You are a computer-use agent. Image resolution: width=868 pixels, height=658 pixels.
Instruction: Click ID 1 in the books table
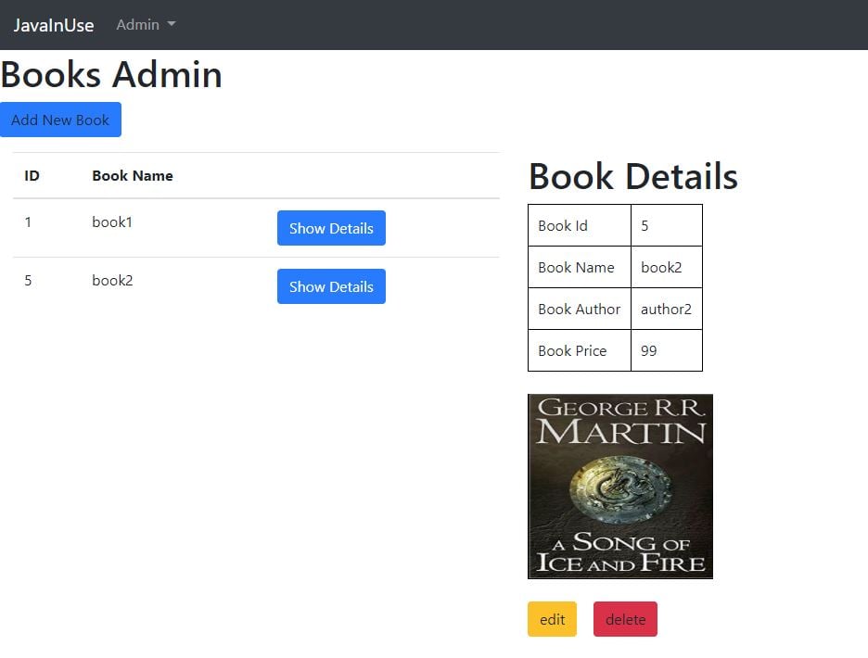[x=28, y=222]
